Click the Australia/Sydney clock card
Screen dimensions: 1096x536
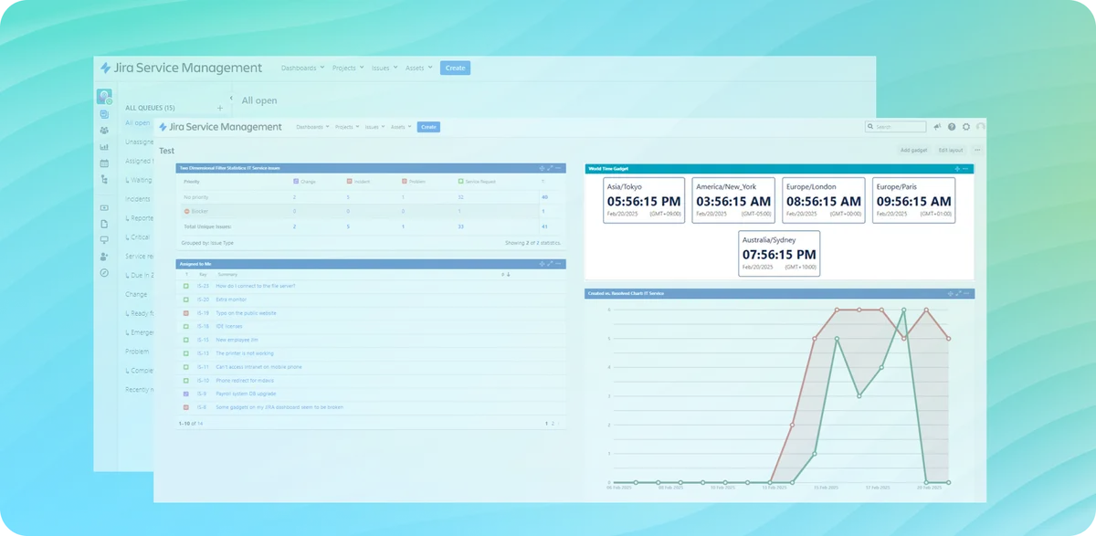coord(780,253)
